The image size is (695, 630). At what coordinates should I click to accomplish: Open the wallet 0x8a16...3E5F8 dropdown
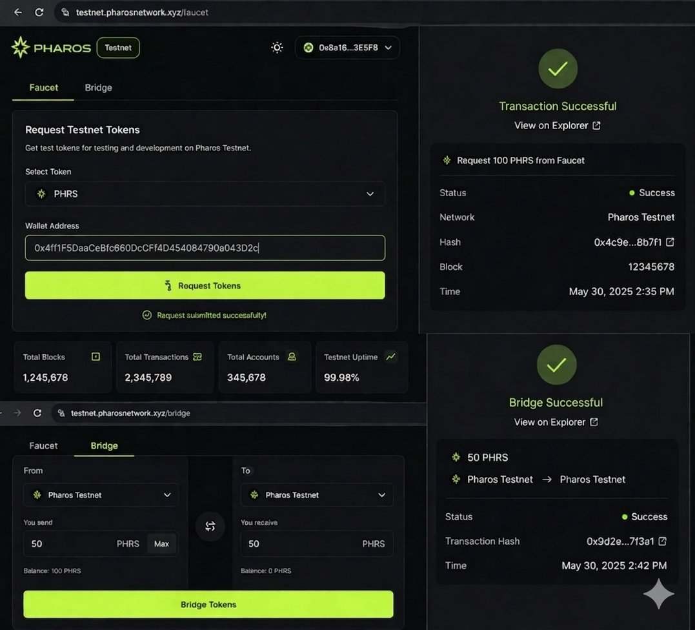pyautogui.click(x=347, y=47)
